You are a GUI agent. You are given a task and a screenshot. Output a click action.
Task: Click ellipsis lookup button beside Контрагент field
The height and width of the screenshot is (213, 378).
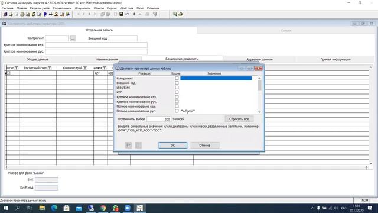73,38
